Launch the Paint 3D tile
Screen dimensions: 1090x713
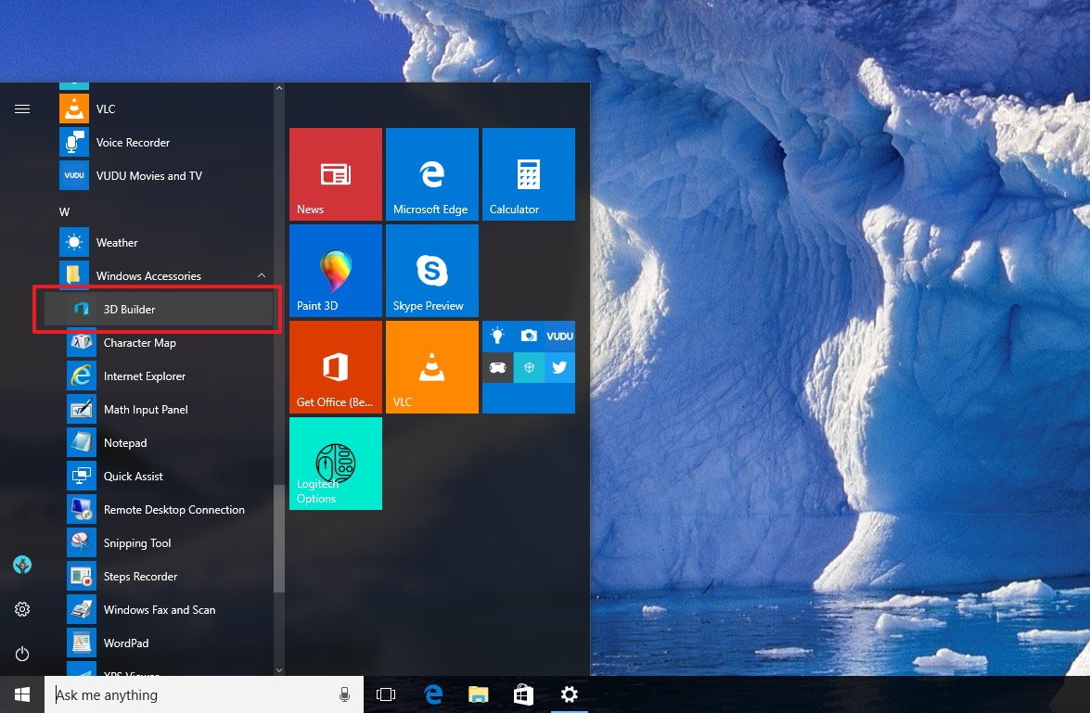tap(336, 271)
